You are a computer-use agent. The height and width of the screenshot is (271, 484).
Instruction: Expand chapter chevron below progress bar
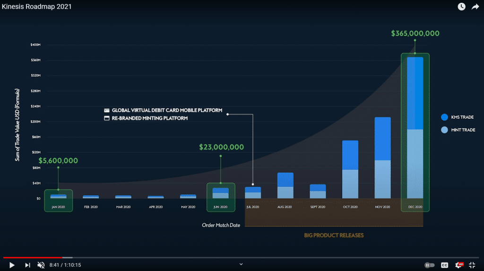point(241,264)
